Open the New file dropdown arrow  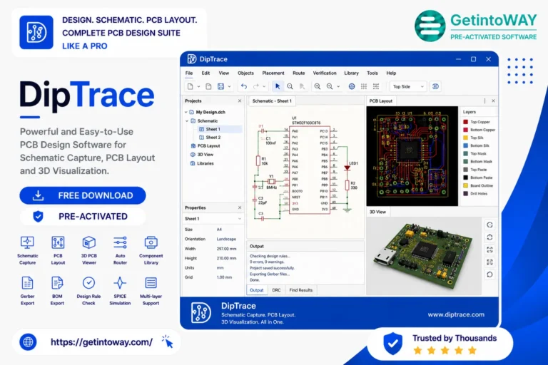[x=198, y=87]
